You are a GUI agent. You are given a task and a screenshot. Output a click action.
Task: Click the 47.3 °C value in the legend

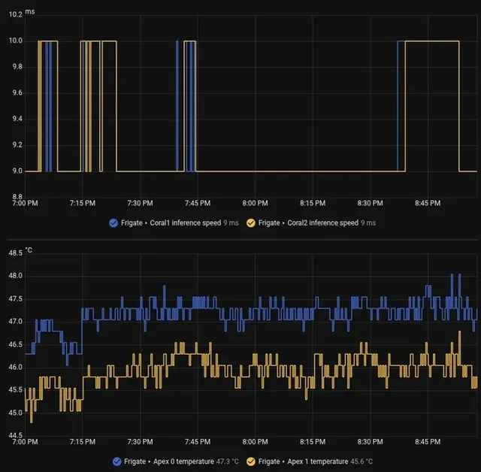click(x=227, y=461)
